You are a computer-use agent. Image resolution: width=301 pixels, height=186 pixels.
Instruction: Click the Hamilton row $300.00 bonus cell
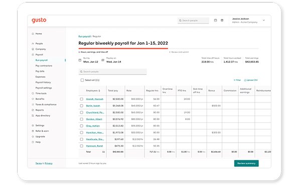pos(214,133)
